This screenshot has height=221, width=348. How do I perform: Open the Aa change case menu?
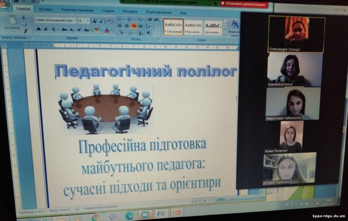pyautogui.click(x=87, y=30)
